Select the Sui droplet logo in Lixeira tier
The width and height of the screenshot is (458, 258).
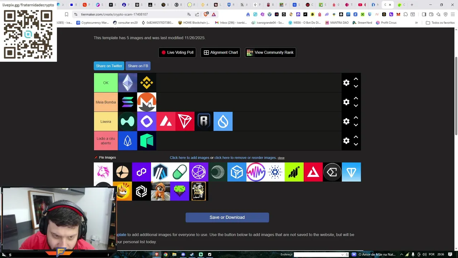pyautogui.click(x=223, y=121)
